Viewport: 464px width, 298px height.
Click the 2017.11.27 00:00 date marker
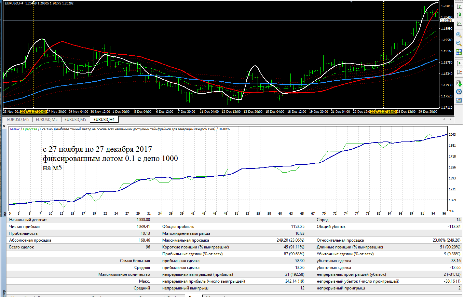coord(33,111)
